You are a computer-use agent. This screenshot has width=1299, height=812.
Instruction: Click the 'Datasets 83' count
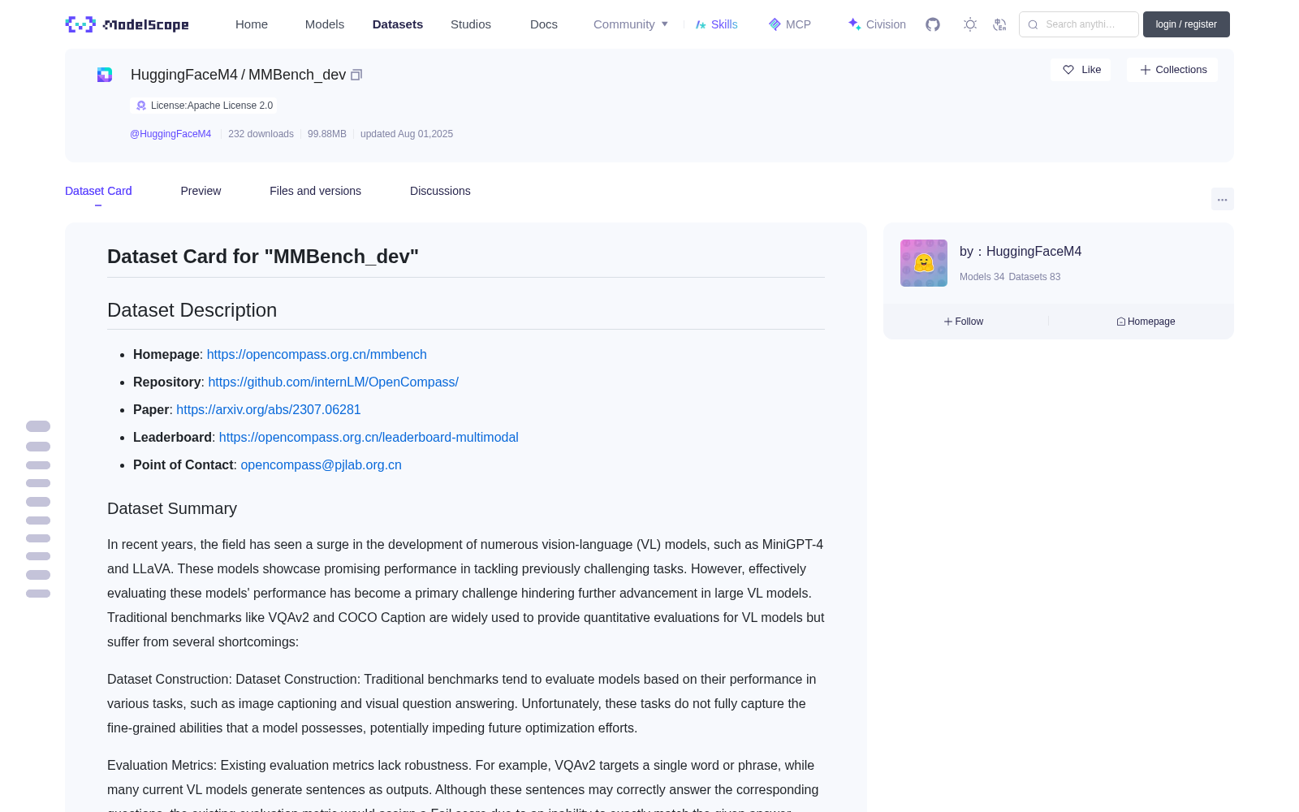(x=1034, y=277)
